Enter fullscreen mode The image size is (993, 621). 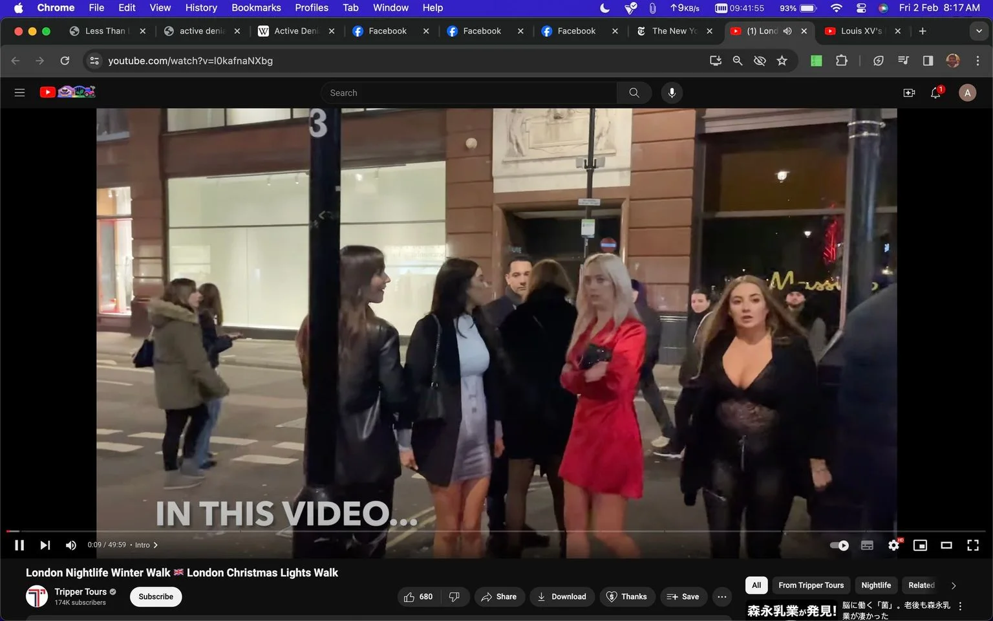pyautogui.click(x=972, y=545)
